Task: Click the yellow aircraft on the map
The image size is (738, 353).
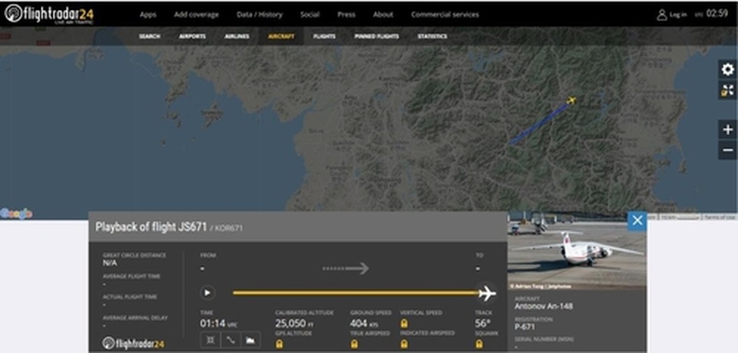Action: [x=571, y=100]
